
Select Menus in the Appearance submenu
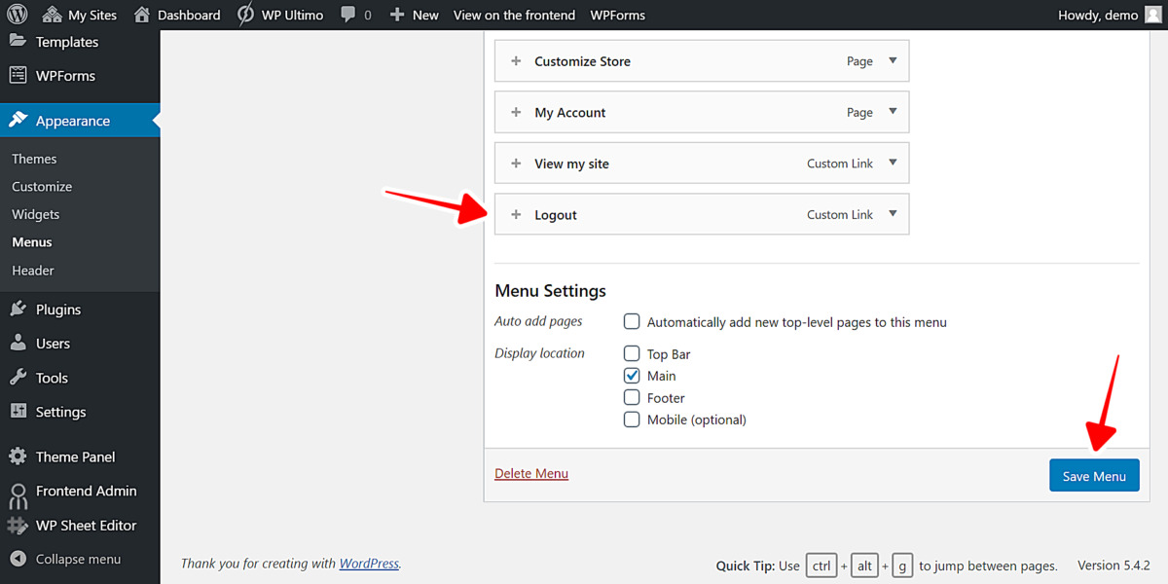click(31, 241)
